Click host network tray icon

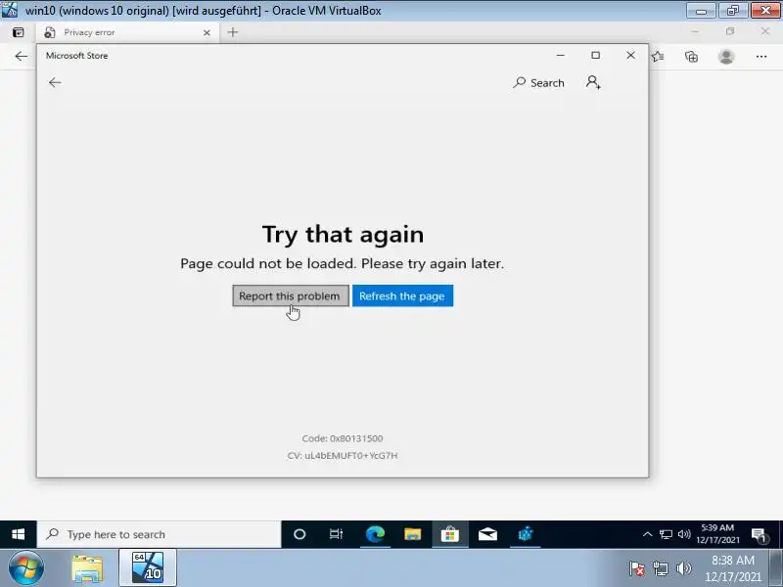[660, 568]
